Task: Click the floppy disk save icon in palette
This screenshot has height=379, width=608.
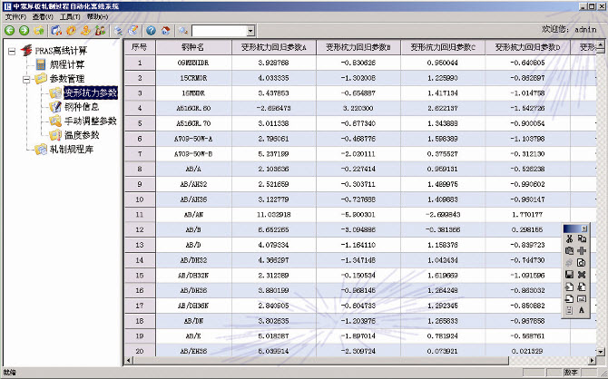Action: click(x=569, y=274)
